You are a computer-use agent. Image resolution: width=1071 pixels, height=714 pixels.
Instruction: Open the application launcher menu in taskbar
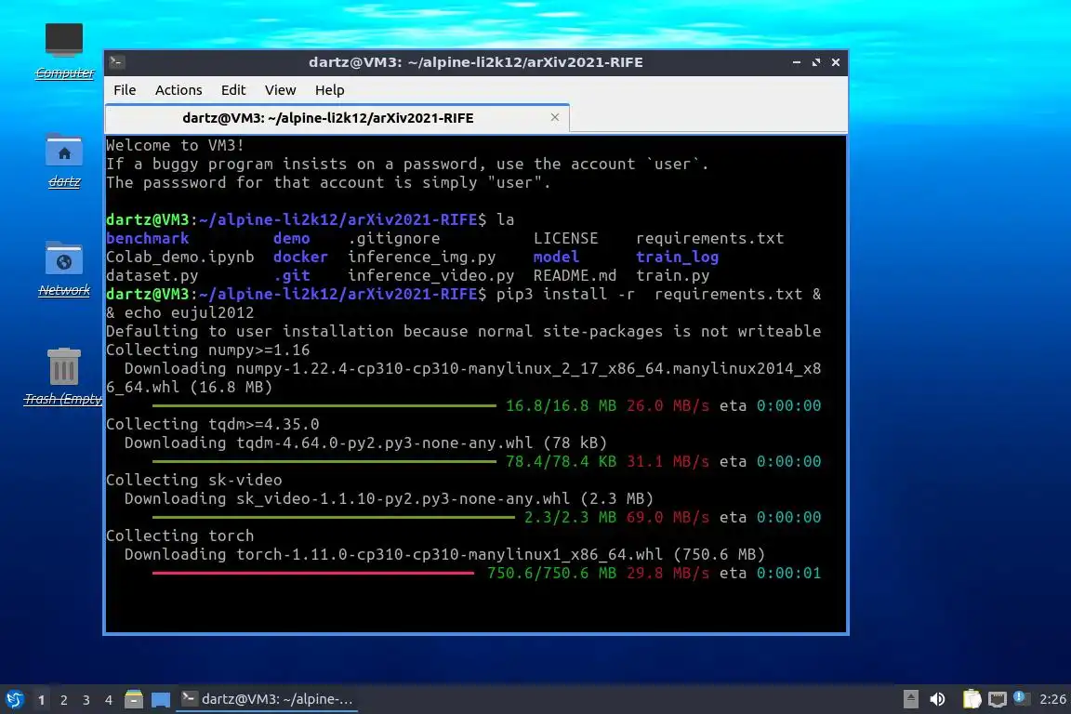pos(14,699)
